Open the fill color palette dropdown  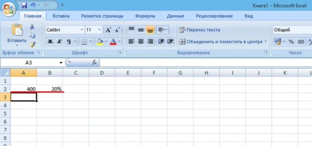[106, 41]
